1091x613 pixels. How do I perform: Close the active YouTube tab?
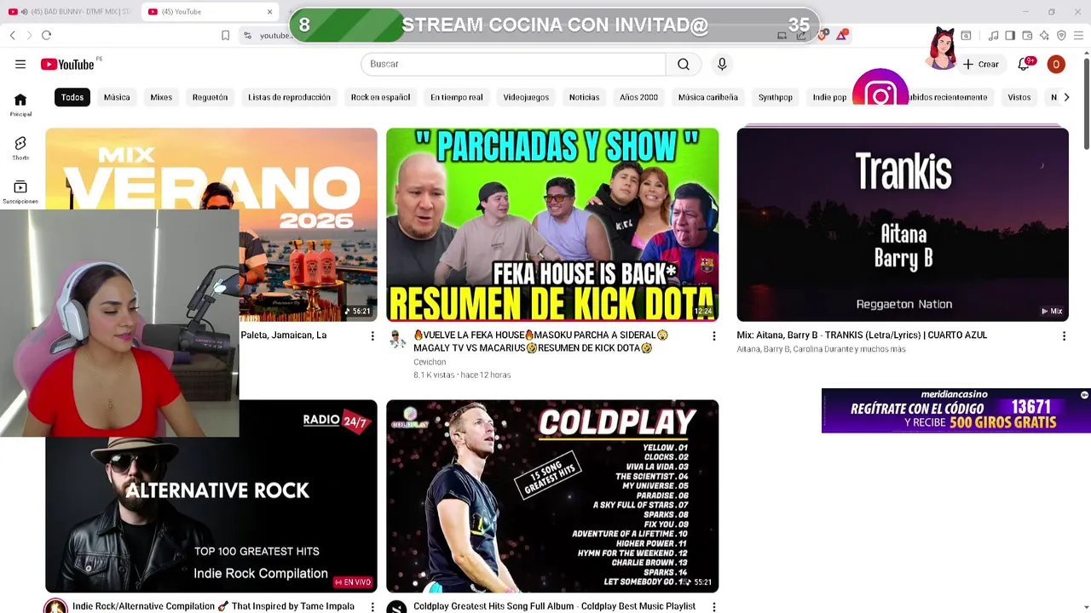pos(270,11)
